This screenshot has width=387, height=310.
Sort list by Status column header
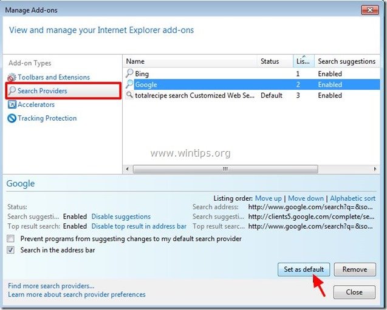tap(275, 61)
